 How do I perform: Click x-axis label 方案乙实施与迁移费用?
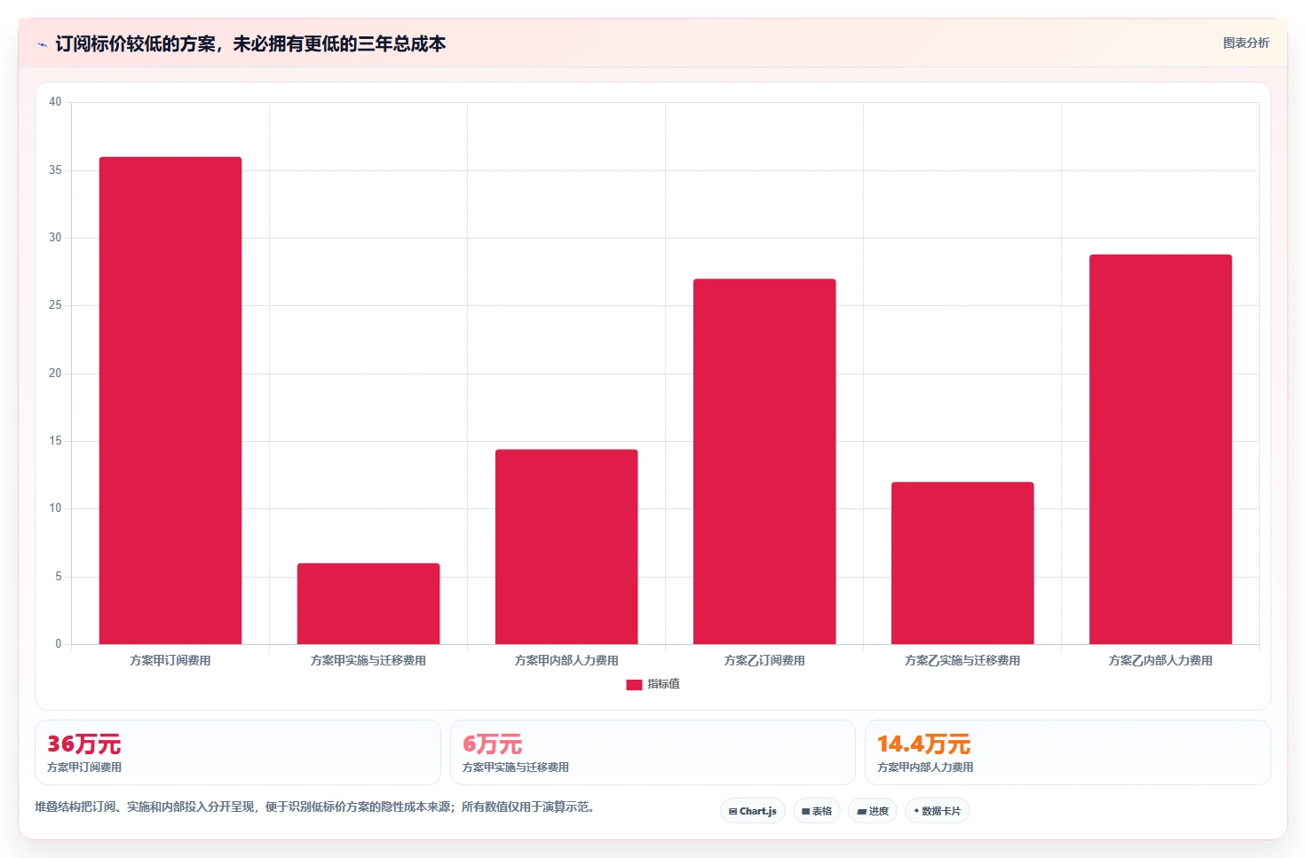click(962, 660)
